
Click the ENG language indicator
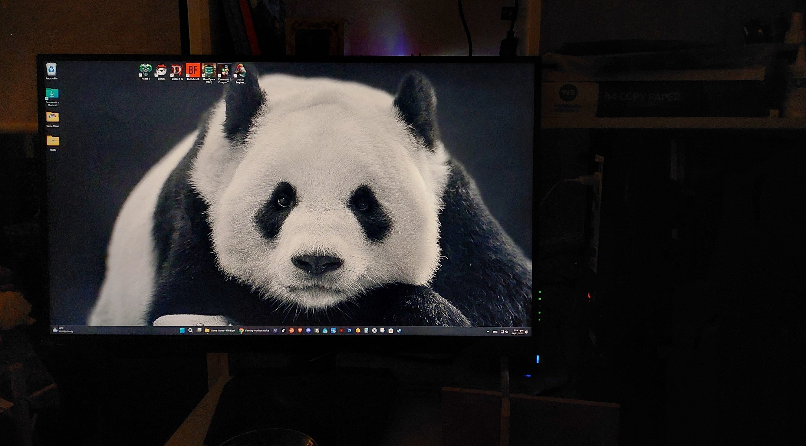tap(495, 332)
